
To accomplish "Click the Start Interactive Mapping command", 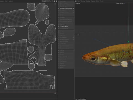I will (66, 19).
